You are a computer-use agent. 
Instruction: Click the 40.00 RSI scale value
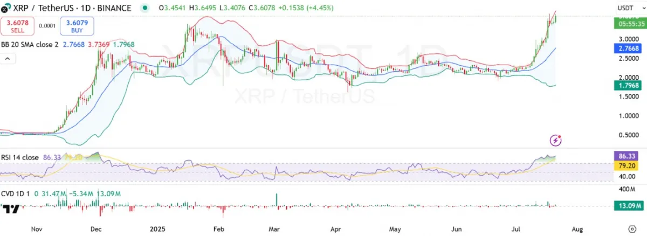click(x=626, y=176)
